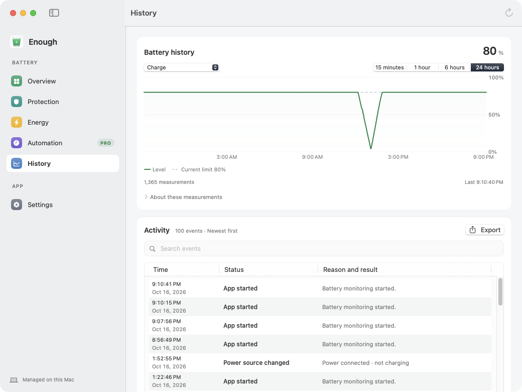Click 'Power connected · not charging' result text
Screen dimensions: 522x392
tap(365, 363)
